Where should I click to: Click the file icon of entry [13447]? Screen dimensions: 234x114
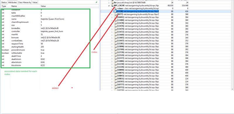115,41
